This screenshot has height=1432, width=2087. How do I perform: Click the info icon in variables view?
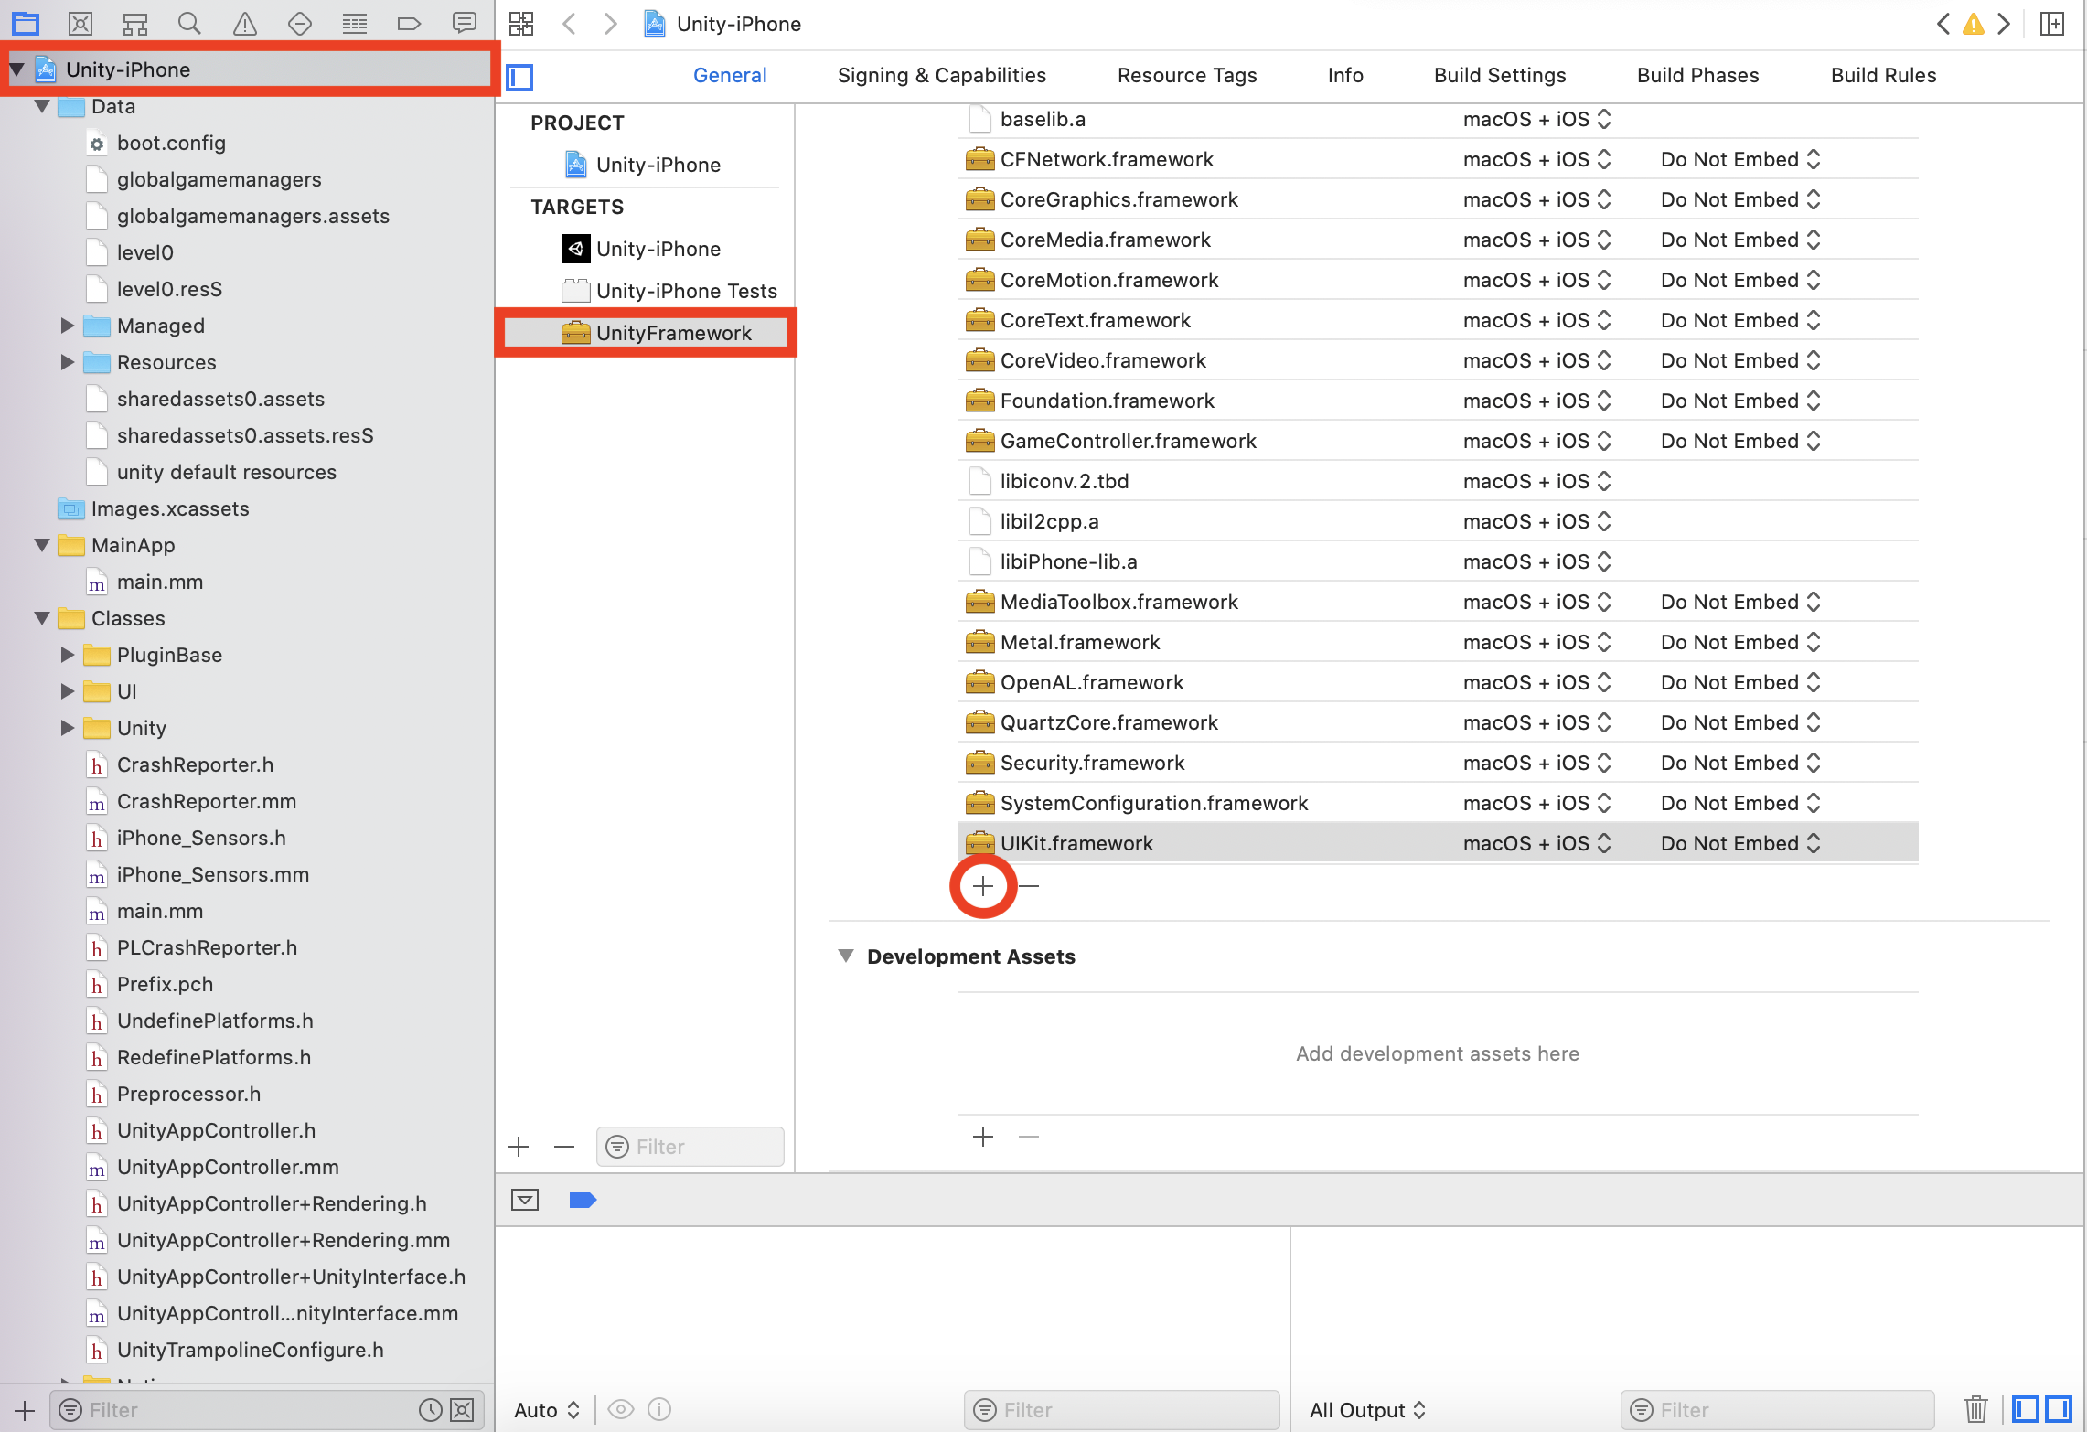tap(659, 1409)
